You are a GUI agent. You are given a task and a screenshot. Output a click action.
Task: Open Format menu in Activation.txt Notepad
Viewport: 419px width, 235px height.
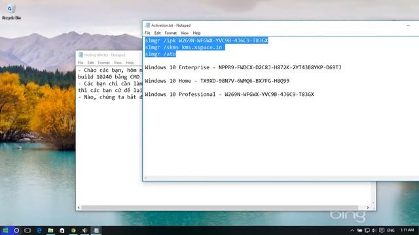(170, 33)
